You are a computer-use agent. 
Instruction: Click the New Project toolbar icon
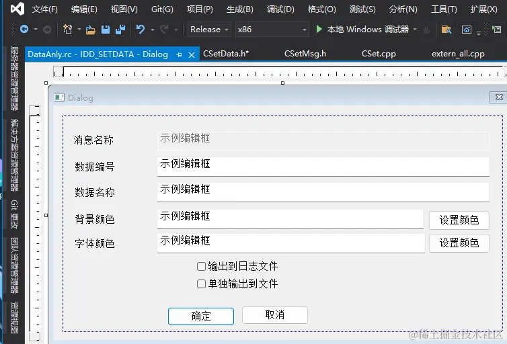click(67, 30)
